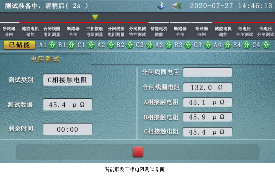This screenshot has width=275, height=176.
Task: Click the 测试类别 field showing C相接触电阻
Action: coord(68,80)
